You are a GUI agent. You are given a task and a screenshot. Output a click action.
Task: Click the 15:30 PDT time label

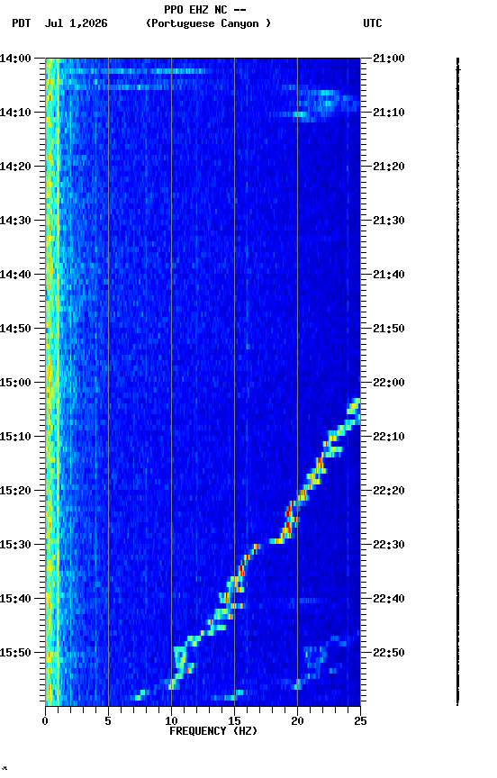[15, 546]
